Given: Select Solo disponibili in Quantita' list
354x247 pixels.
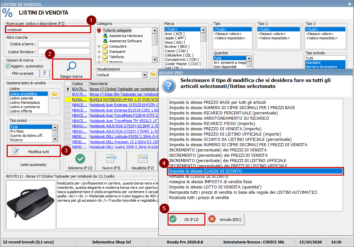Looking at the screenshot, I should click(225, 67).
